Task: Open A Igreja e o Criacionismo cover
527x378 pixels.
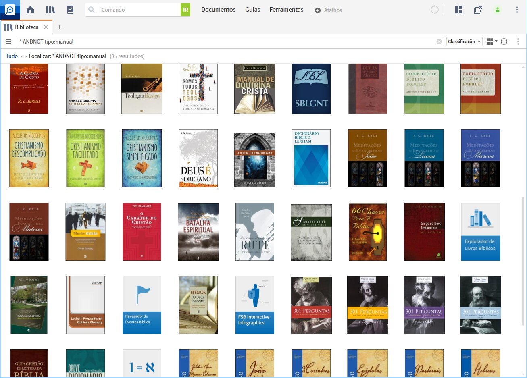Action: pyautogui.click(x=255, y=160)
